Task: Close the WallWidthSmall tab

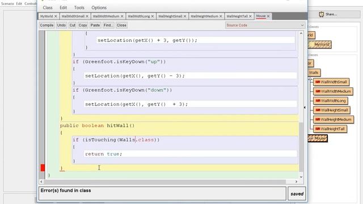Action: coord(87,16)
